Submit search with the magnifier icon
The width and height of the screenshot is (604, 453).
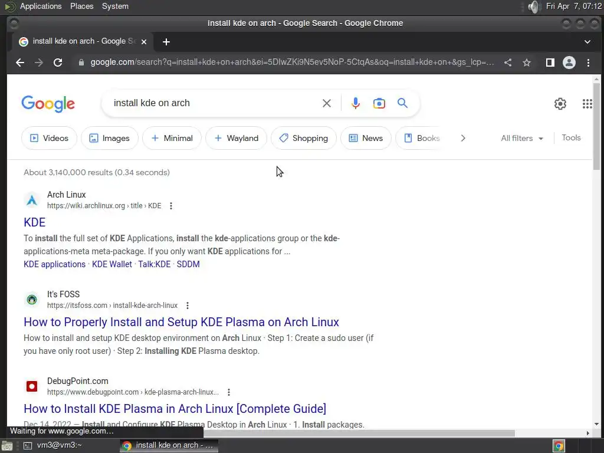(x=402, y=103)
